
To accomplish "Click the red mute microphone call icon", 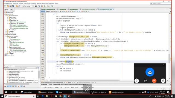I will click(x=87, y=88).
